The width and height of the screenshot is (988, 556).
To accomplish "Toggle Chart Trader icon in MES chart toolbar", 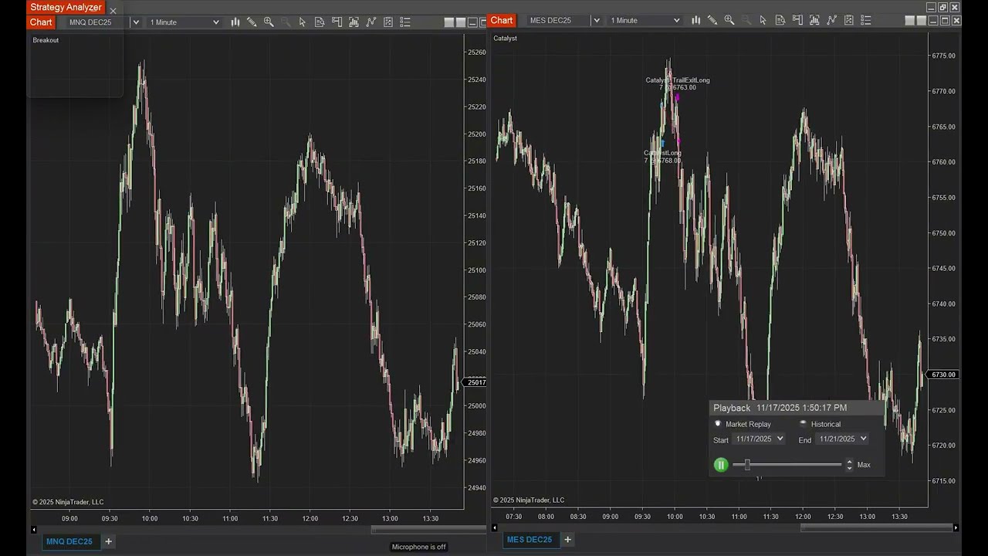I will click(797, 21).
